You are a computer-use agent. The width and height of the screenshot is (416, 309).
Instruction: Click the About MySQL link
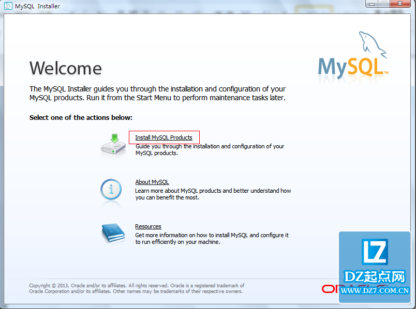click(x=152, y=182)
